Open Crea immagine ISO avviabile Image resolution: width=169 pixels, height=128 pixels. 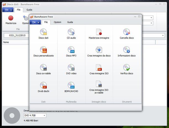99,87
